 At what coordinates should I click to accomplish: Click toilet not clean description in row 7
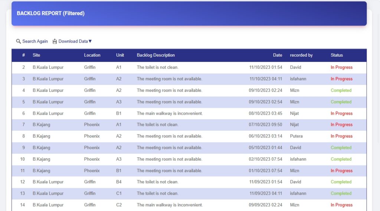point(157,125)
